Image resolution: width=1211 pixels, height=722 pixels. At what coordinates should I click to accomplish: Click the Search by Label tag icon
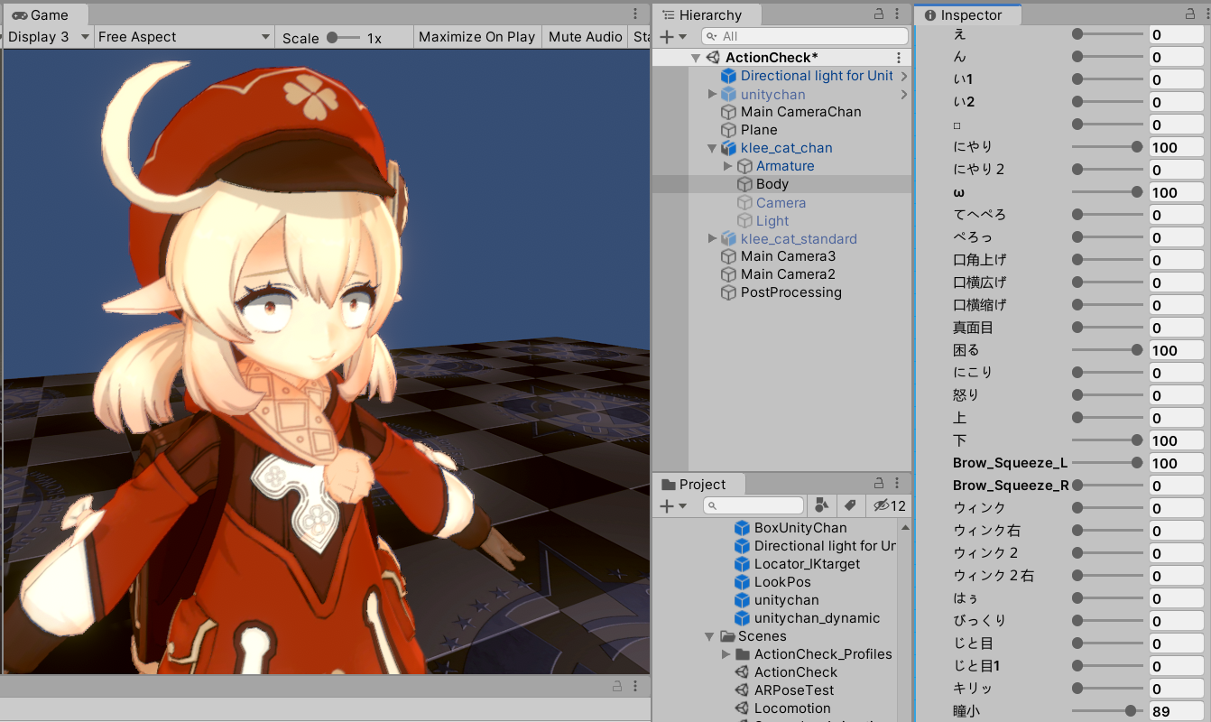click(x=849, y=505)
